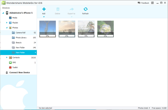Click the Delete trash icon
Screen dimensions: 168x110
(x=58, y=9)
